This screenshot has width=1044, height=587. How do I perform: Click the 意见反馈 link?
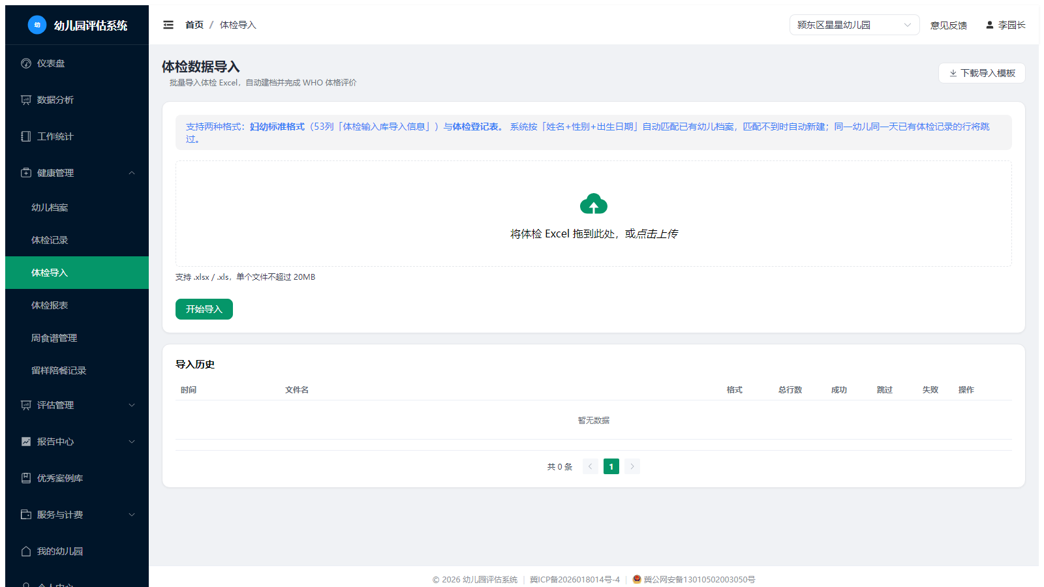[949, 25]
